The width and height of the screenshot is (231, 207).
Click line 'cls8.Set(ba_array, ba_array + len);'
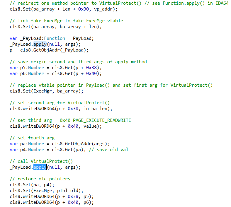point(56,27)
